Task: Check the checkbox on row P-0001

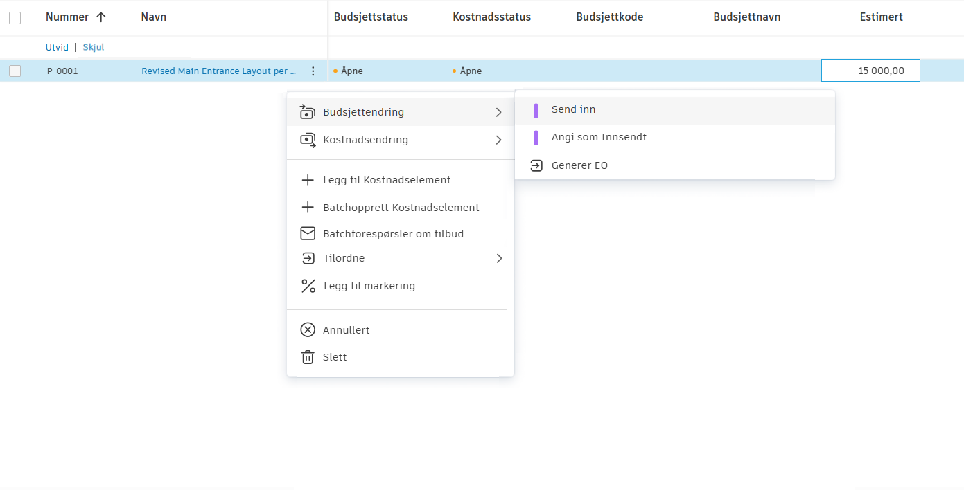Action: click(x=15, y=70)
